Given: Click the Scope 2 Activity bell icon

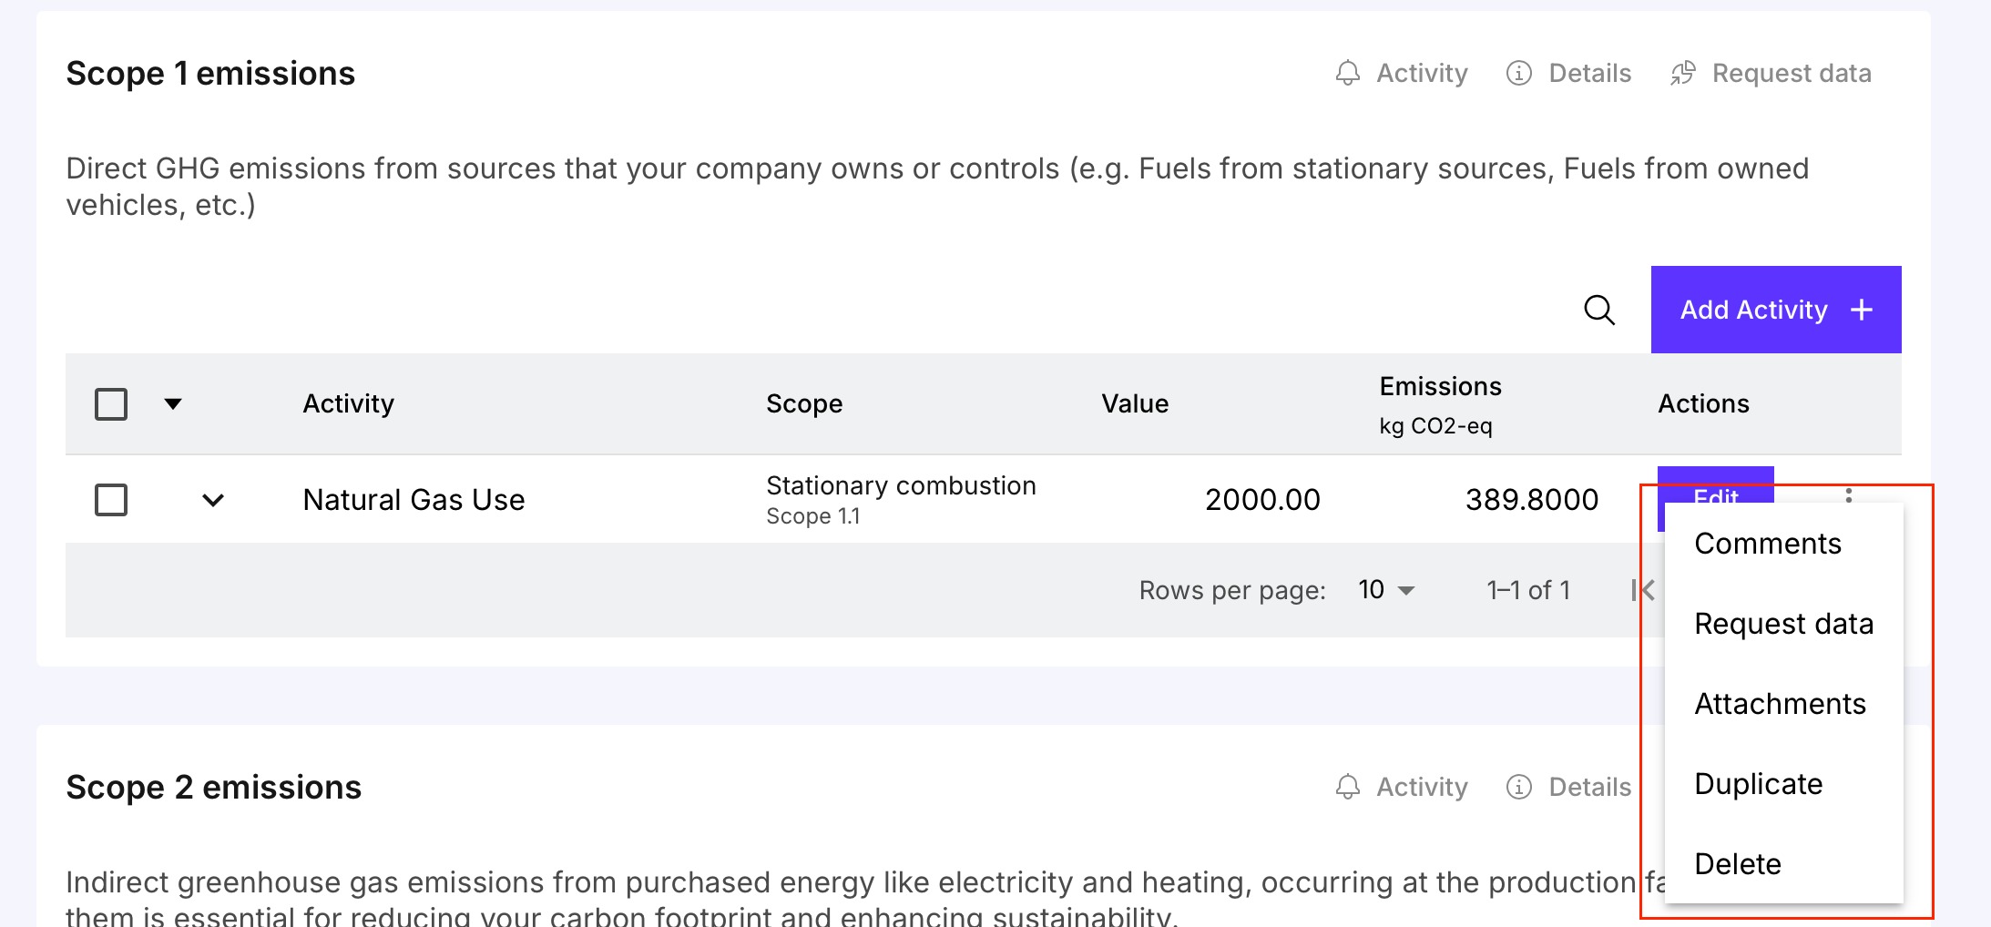Looking at the screenshot, I should (1348, 787).
